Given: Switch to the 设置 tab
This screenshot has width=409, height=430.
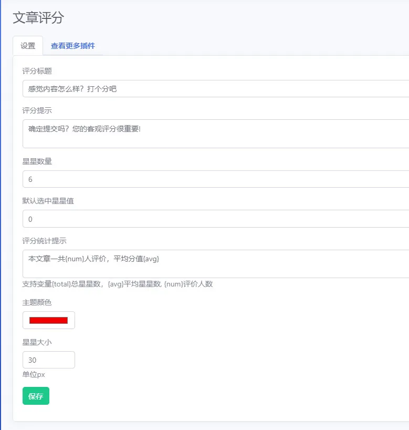Looking at the screenshot, I should [28, 46].
